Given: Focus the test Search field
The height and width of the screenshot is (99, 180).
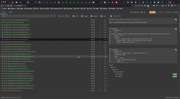Looking at the screenshot, I should 28,16.
